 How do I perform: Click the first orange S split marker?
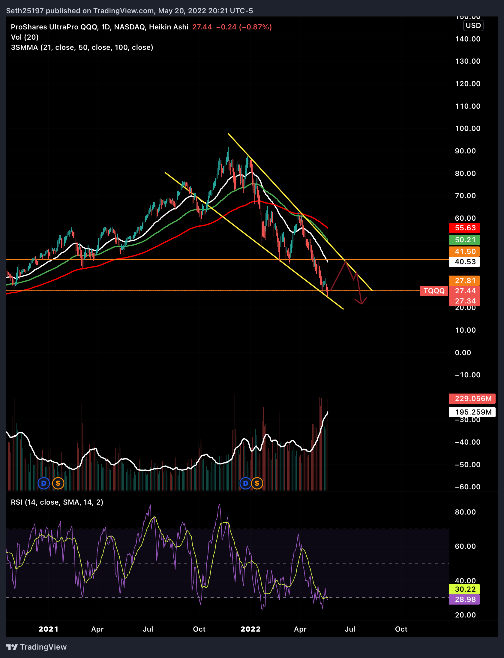tap(58, 483)
